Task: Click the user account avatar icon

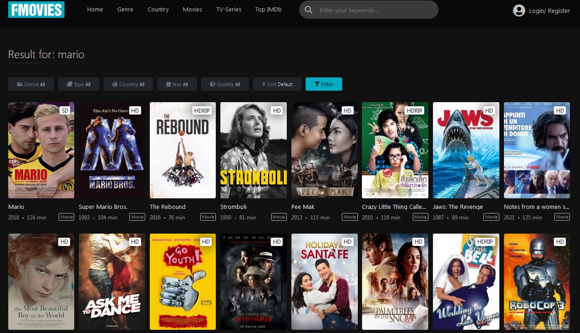Action: (519, 11)
